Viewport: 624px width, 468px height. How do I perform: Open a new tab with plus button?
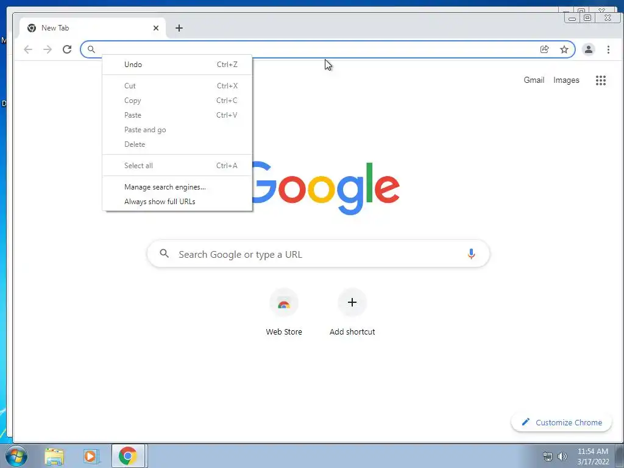pyautogui.click(x=179, y=28)
